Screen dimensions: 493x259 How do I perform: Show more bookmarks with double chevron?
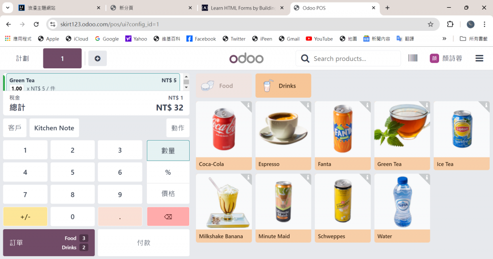pos(444,39)
